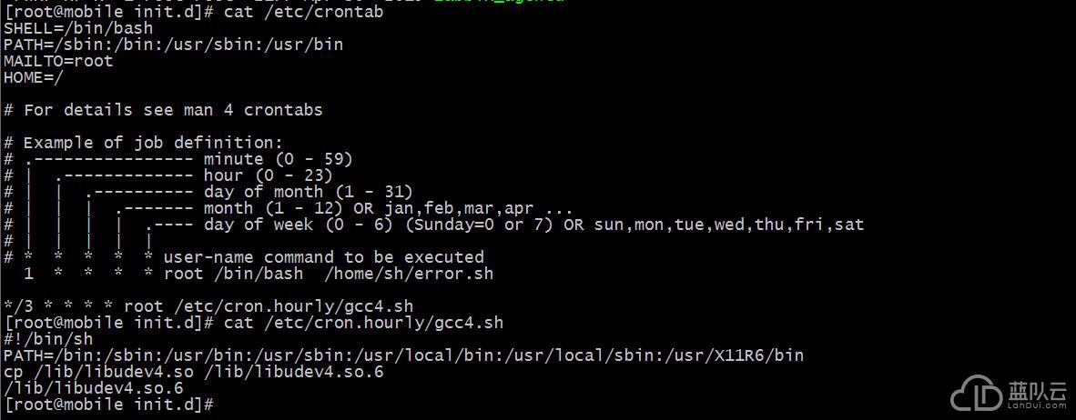Click the final empty shell prompt line
This screenshot has width=1076, height=420.
[x=110, y=405]
